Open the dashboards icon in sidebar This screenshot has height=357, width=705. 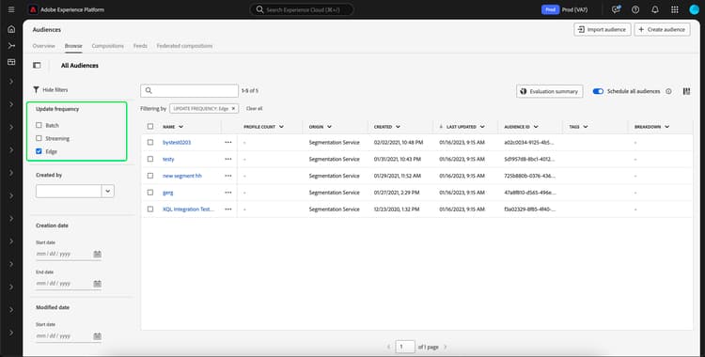[11, 62]
